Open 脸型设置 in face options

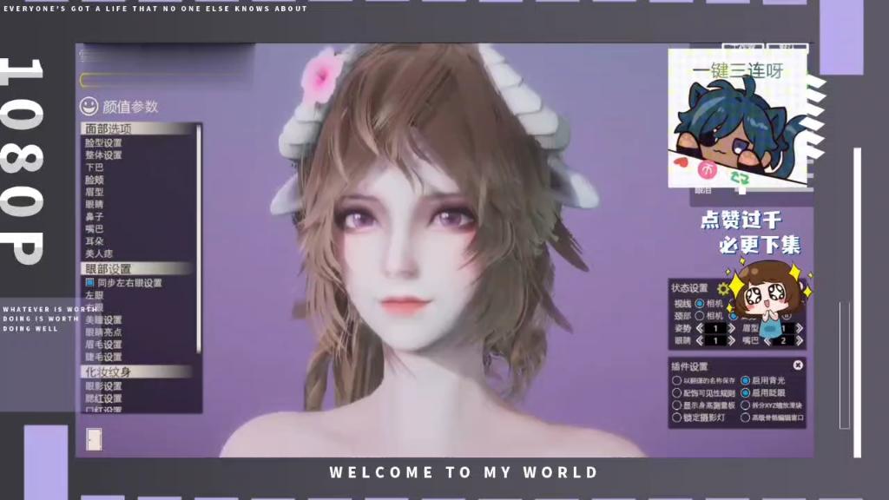click(x=103, y=143)
